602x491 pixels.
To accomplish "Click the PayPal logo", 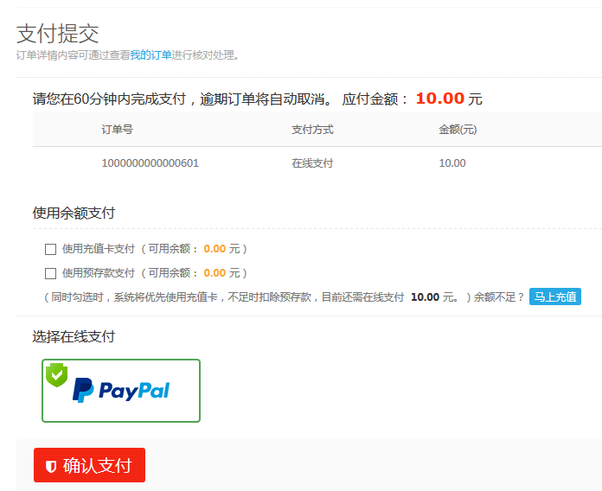I will coord(121,390).
